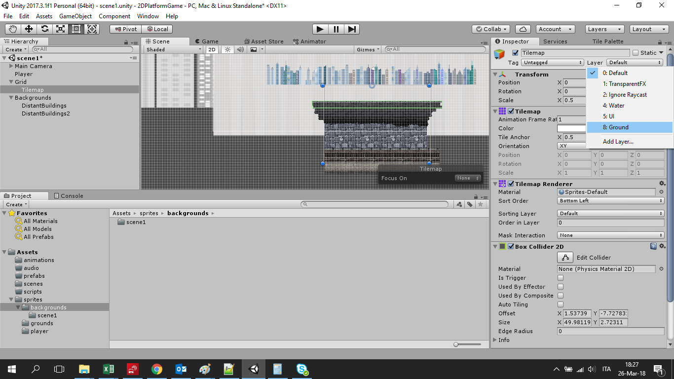Screen dimensions: 674x379
Task: Collapse the Backgrounds hierarchy item
Action: (11, 98)
